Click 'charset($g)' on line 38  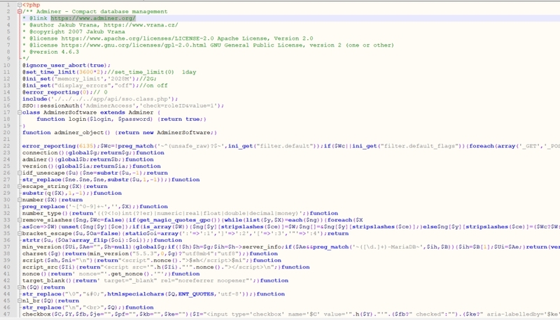coord(42,254)
